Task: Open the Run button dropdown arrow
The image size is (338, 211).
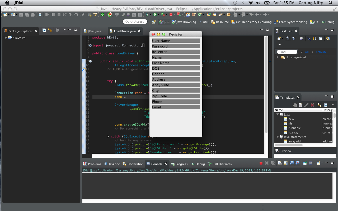Action: pyautogui.click(x=158, y=15)
